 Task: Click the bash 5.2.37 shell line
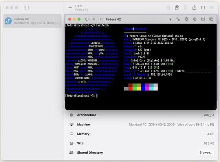click(x=137, y=54)
